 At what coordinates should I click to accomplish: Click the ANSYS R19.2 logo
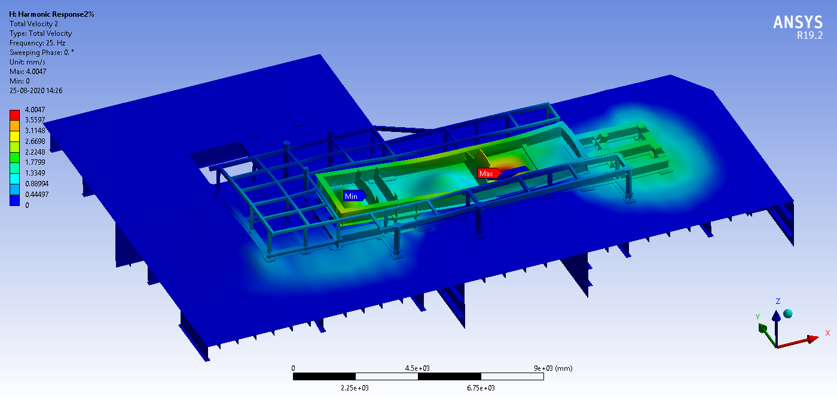tap(797, 26)
